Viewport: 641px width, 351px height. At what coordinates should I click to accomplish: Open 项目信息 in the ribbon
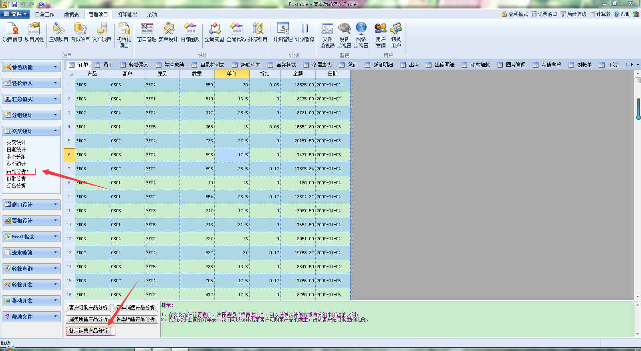[12, 32]
